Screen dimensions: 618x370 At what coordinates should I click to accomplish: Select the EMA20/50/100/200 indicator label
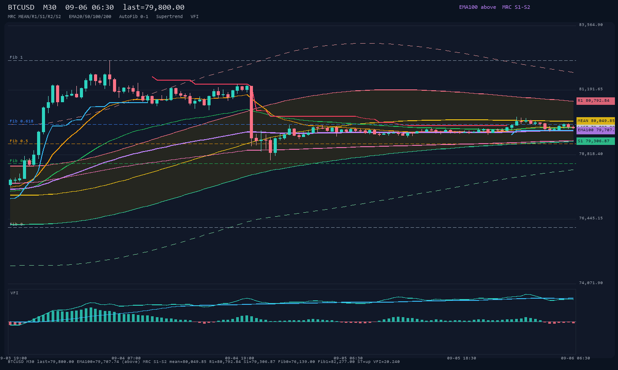tap(90, 17)
